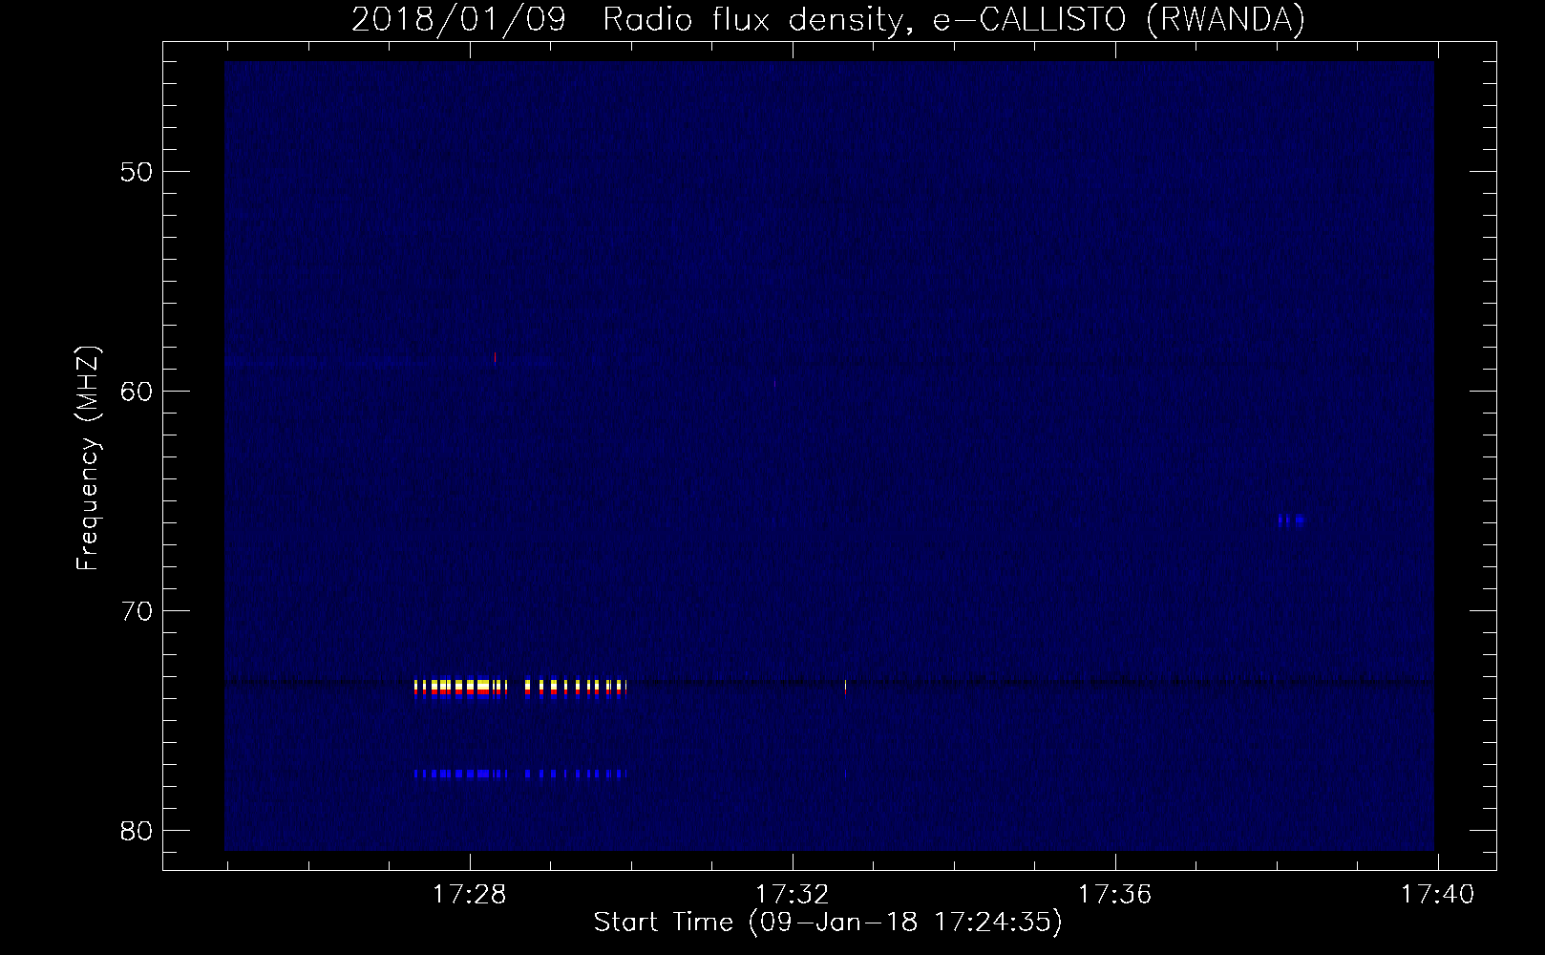Click the 80 frequency tick label
This screenshot has width=1545, height=955.
(x=138, y=831)
